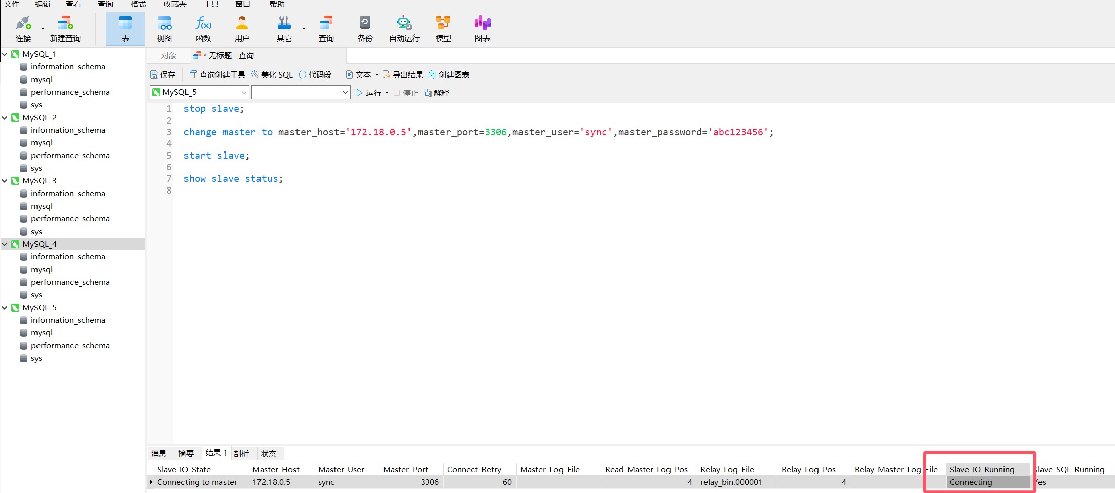Switch to the 消息 messages tab
The image size is (1115, 493).
(159, 453)
